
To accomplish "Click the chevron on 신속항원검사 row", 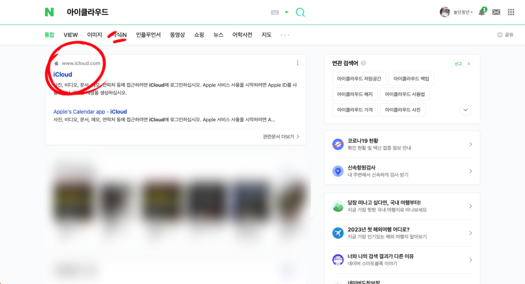I will [471, 171].
